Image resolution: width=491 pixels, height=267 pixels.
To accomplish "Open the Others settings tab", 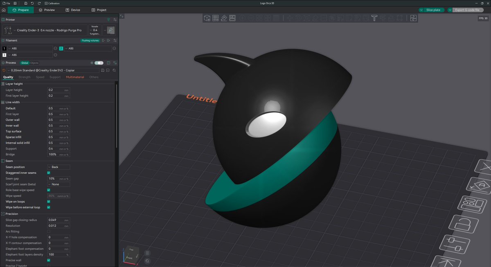I will tap(94, 77).
